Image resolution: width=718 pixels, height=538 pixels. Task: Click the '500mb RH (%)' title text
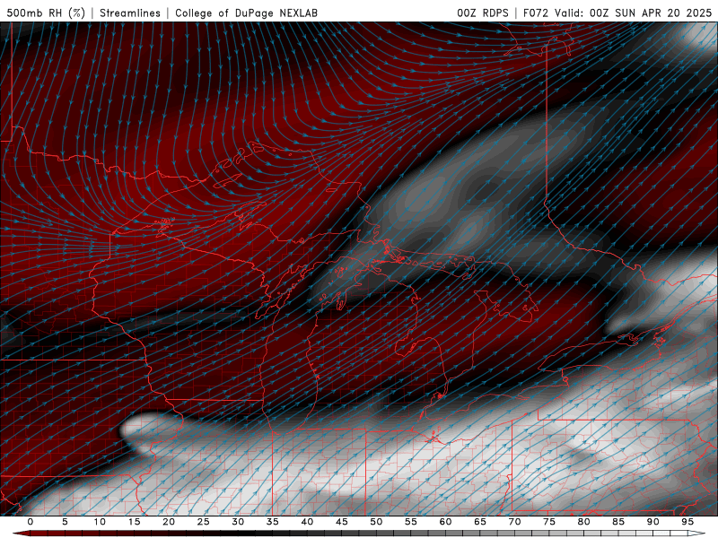(x=46, y=13)
